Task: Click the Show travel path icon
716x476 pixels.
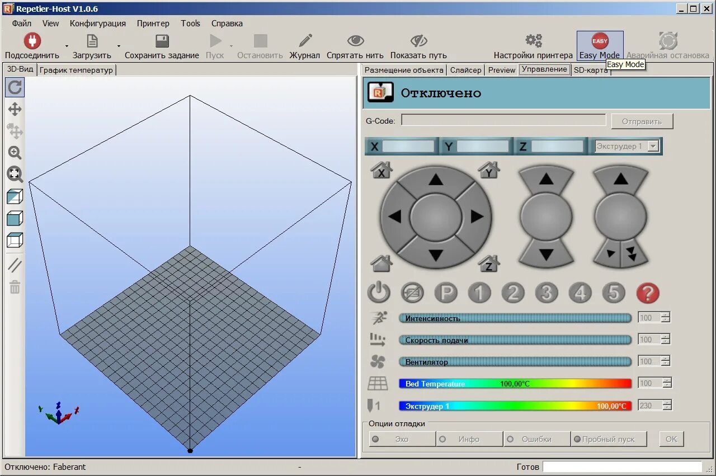Action: coord(418,41)
